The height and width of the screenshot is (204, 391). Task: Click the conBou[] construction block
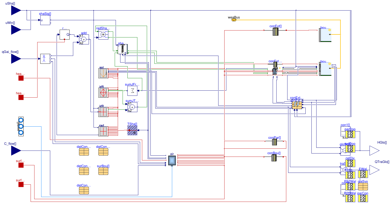pos(274,158)
